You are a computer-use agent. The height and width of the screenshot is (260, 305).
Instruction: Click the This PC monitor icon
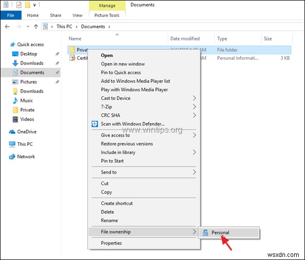point(12,144)
